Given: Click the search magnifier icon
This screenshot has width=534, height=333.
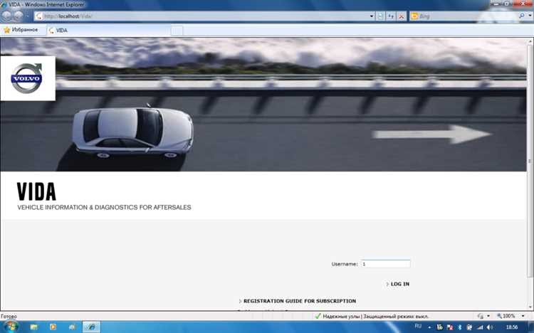Looking at the screenshot, I should [x=521, y=16].
